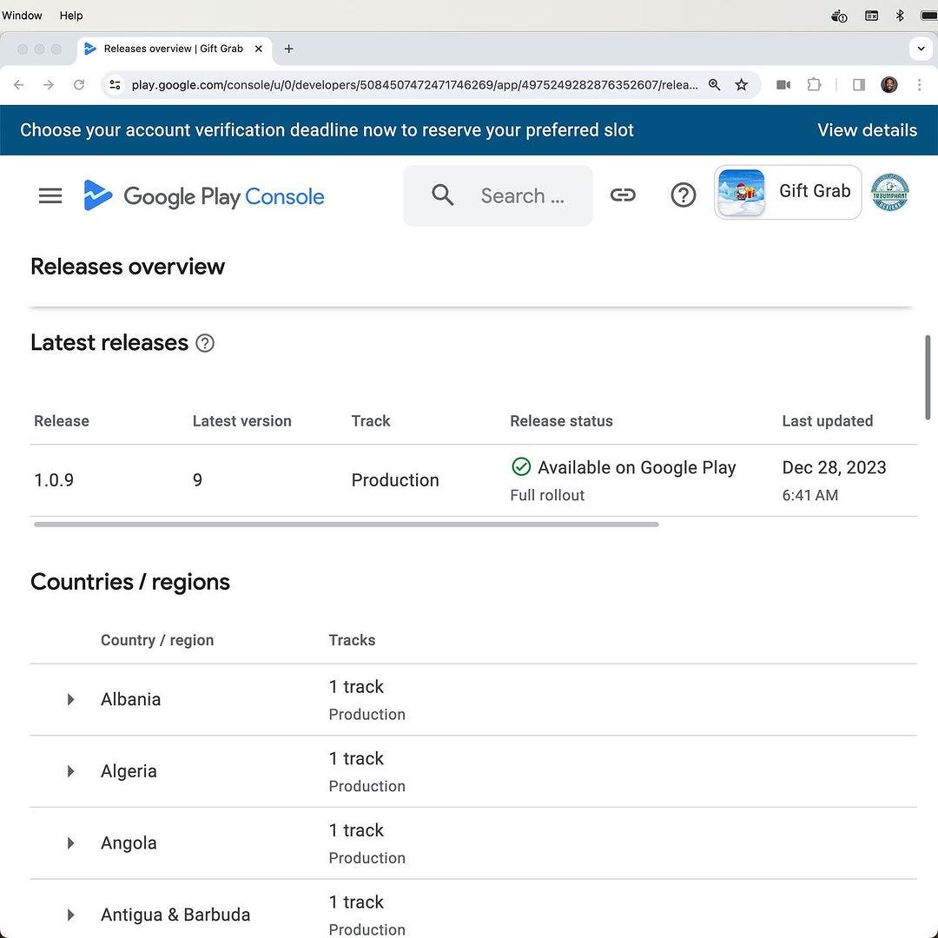Click the Latest releases help icon
The width and height of the screenshot is (938, 938).
pyautogui.click(x=205, y=343)
